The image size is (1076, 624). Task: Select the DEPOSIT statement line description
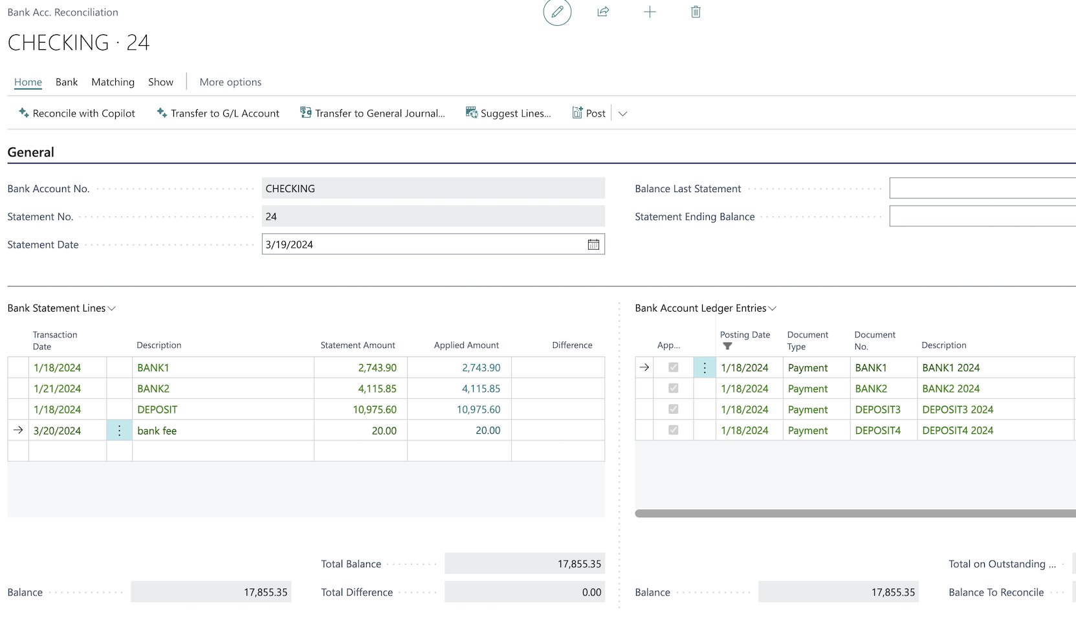pos(157,410)
